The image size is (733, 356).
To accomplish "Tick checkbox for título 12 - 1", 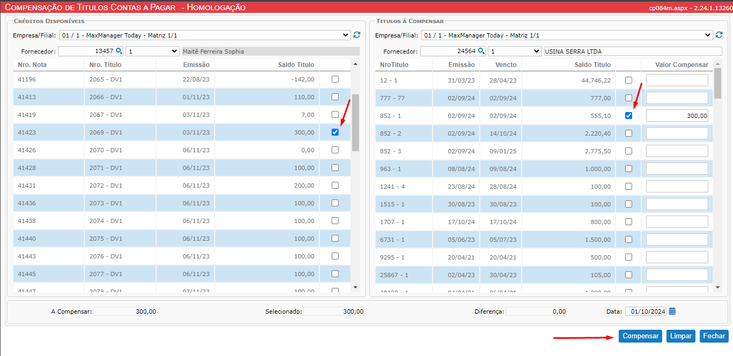I will (x=628, y=80).
